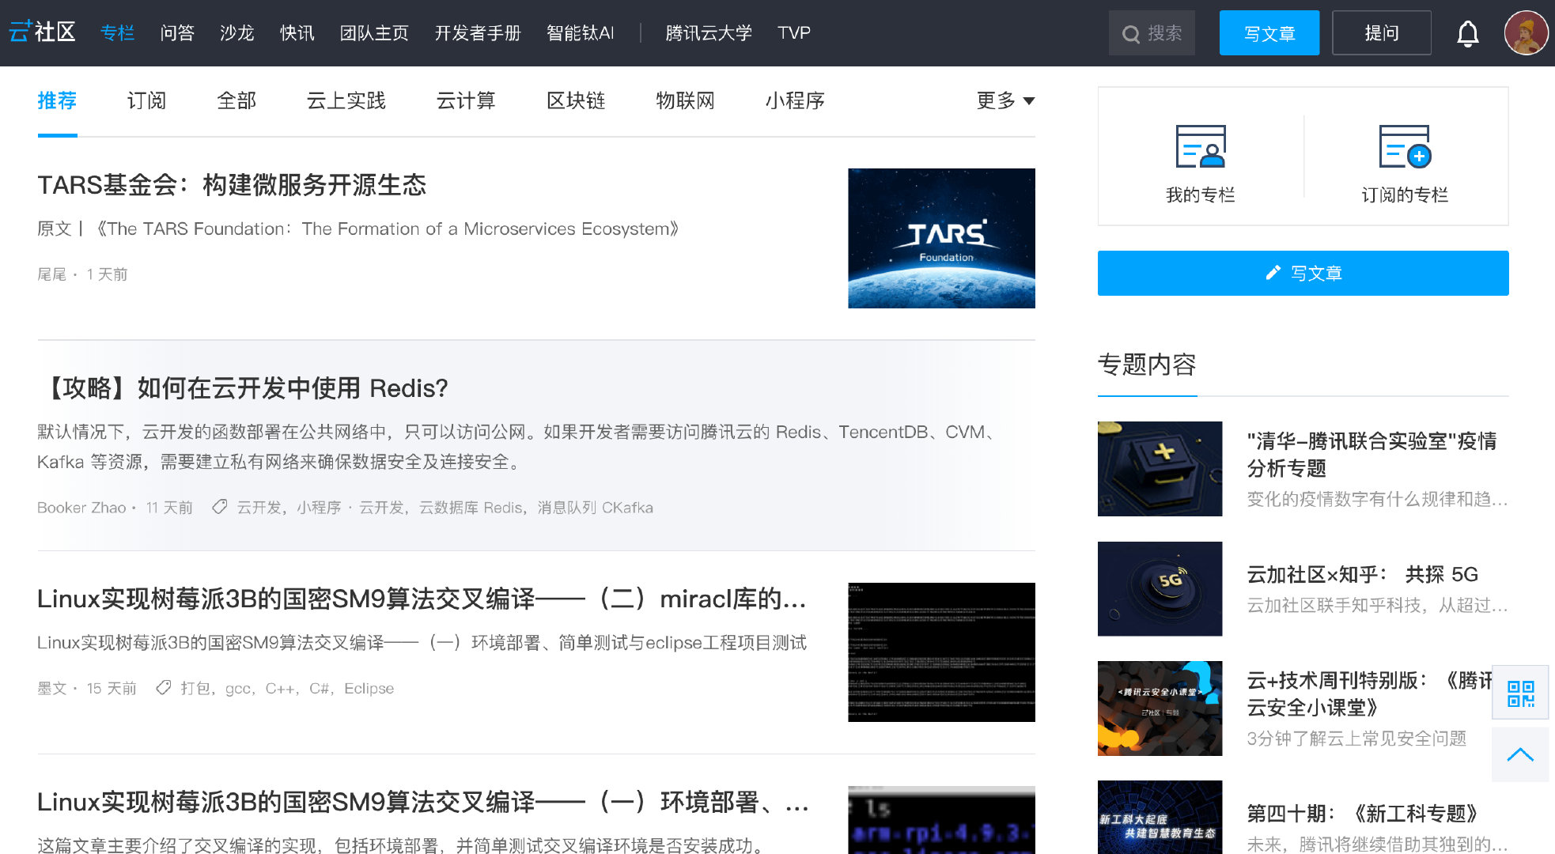
Task: Click the 腾讯云安全小课堂 topic thumbnail
Action: pos(1160,709)
